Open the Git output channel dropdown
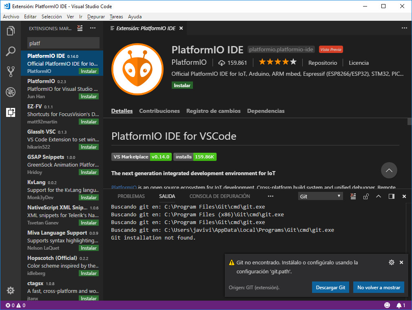The image size is (412, 310). (x=320, y=196)
